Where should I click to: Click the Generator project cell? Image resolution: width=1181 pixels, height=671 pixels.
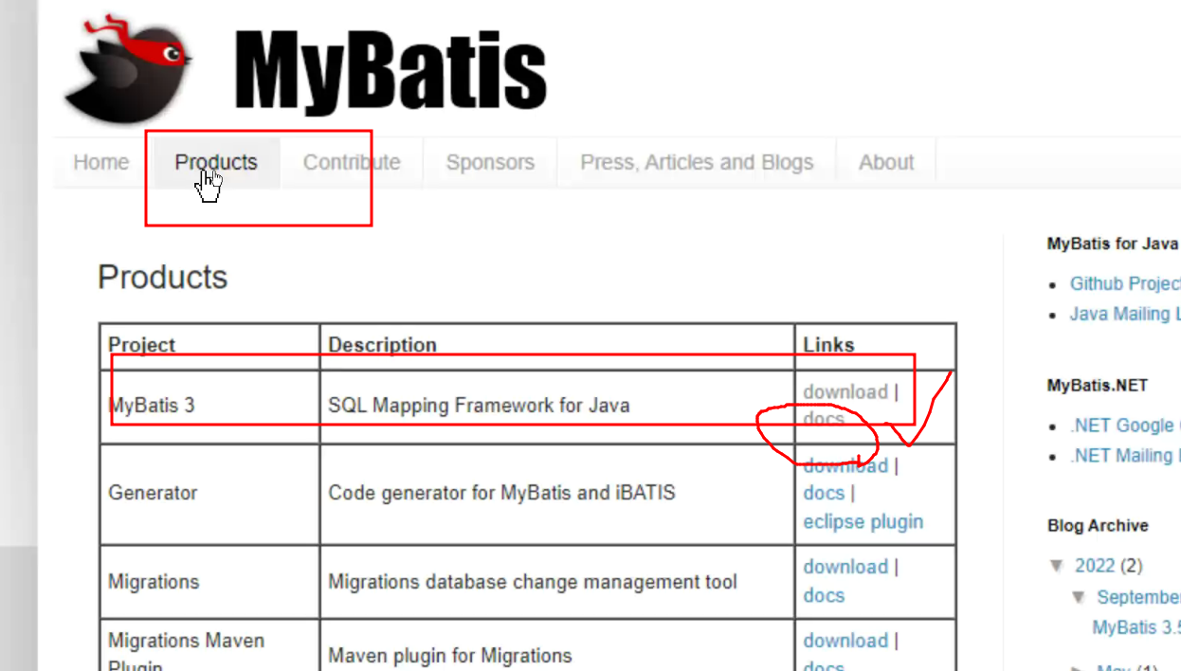209,494
